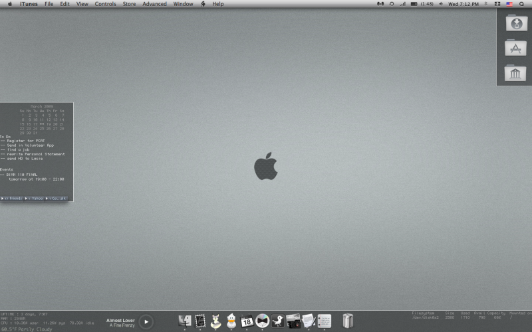Click the play button next to Almost Lover
This screenshot has height=332, width=532.
pos(146,322)
